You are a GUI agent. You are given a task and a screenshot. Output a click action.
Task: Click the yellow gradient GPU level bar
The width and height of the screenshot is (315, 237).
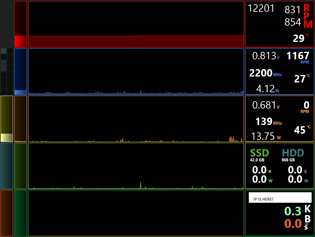(x=7, y=119)
